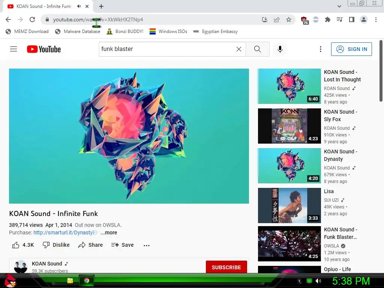384x288 pixels.
Task: Open the Lisa video by SUI UZI
Action: [x=328, y=191]
